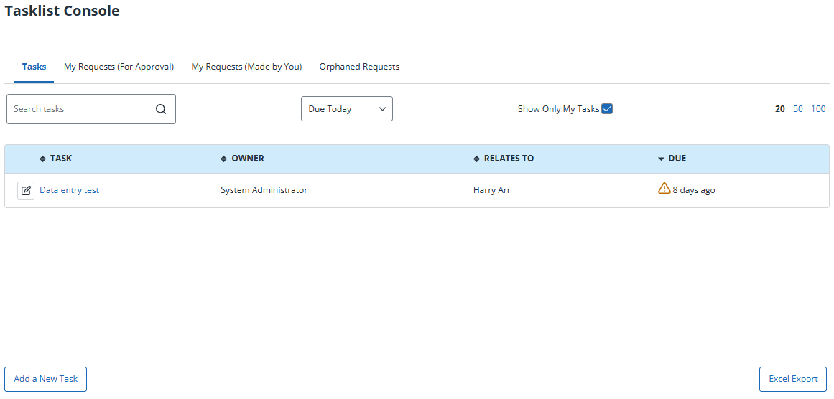Click the magnifier search icon
This screenshot has width=834, height=399.
(161, 109)
